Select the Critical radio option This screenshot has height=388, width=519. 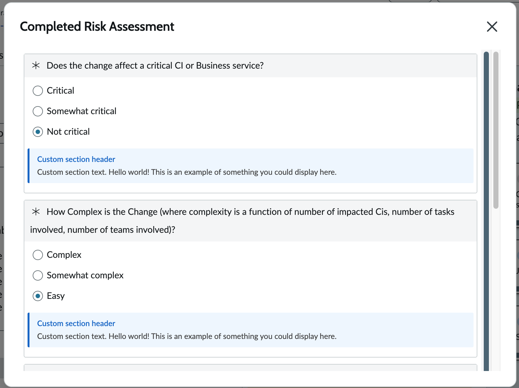click(38, 91)
